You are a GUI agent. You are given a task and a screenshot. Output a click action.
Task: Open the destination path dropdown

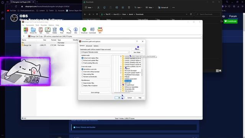[x=129, y=52]
